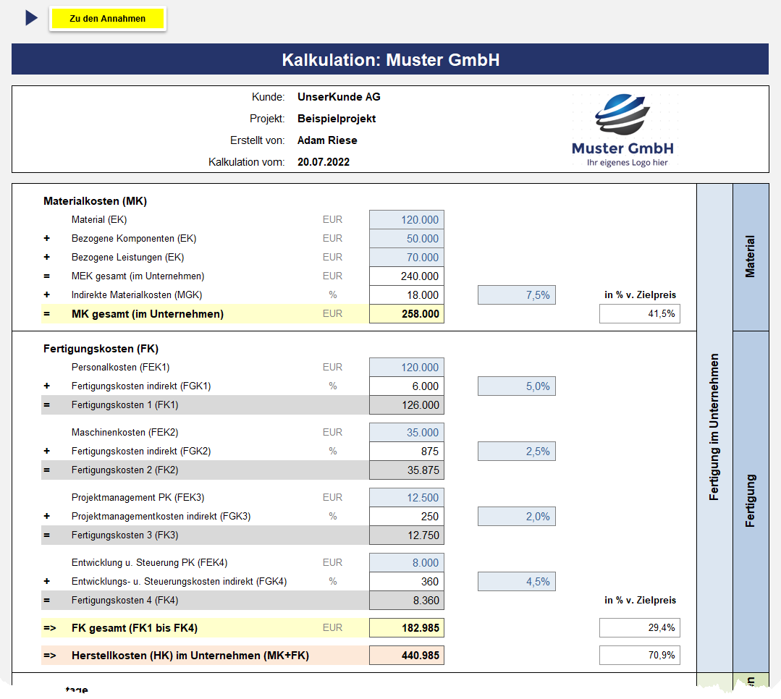Select the MK gesamt total 258.000

tap(406, 314)
